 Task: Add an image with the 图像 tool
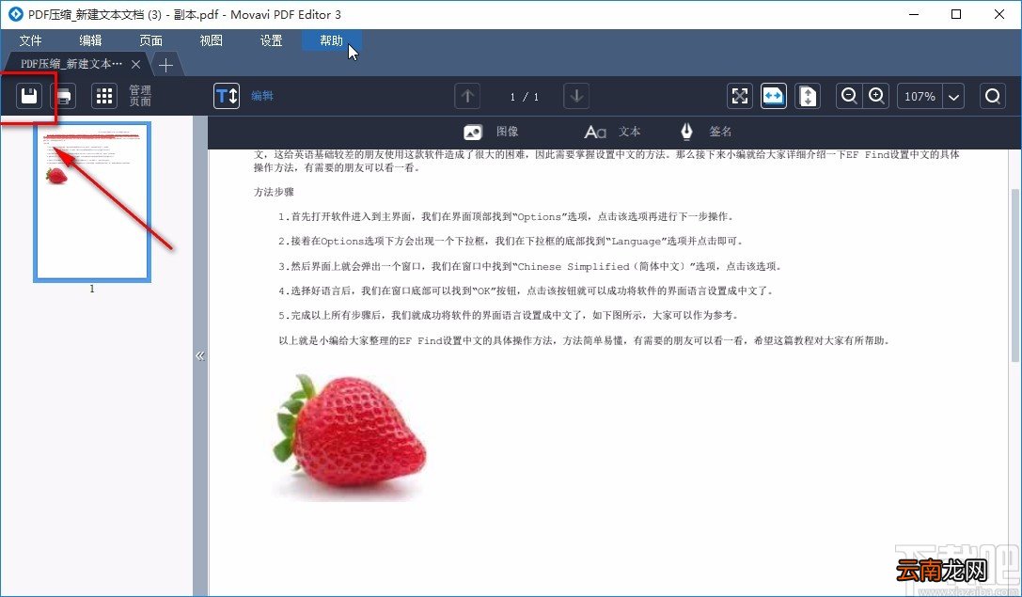click(491, 132)
